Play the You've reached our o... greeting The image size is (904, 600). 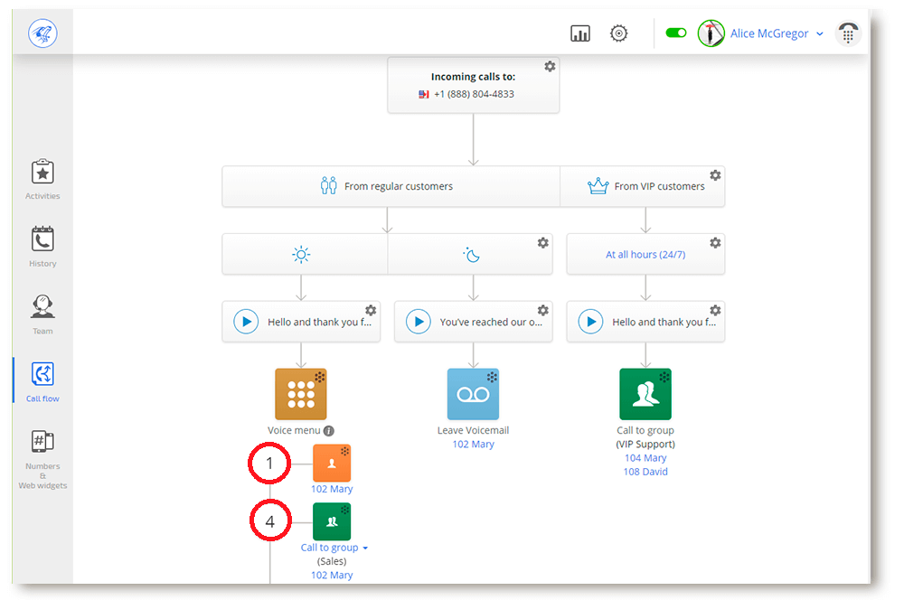coord(419,322)
